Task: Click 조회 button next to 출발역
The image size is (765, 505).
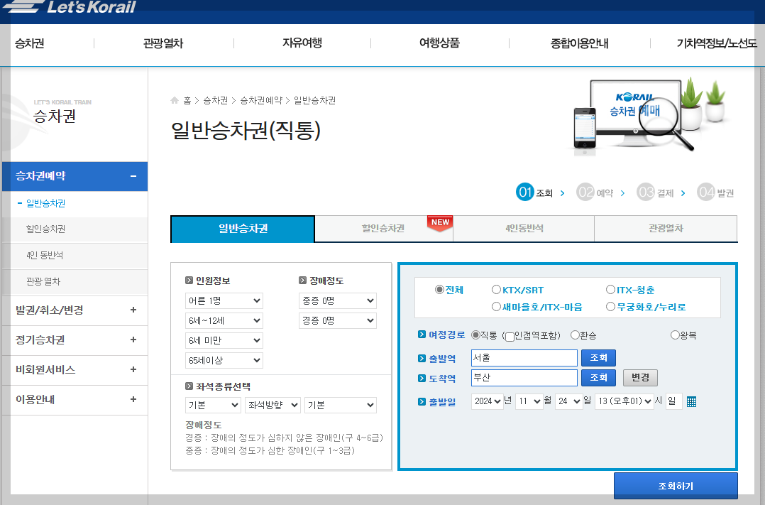Action: [x=598, y=358]
